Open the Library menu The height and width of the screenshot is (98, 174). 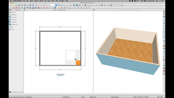pyautogui.click(x=41, y=1)
